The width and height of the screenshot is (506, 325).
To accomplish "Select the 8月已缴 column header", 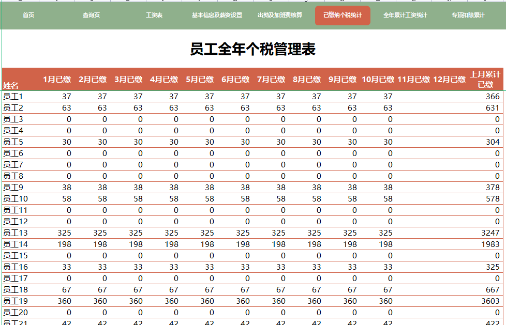I will tap(307, 80).
